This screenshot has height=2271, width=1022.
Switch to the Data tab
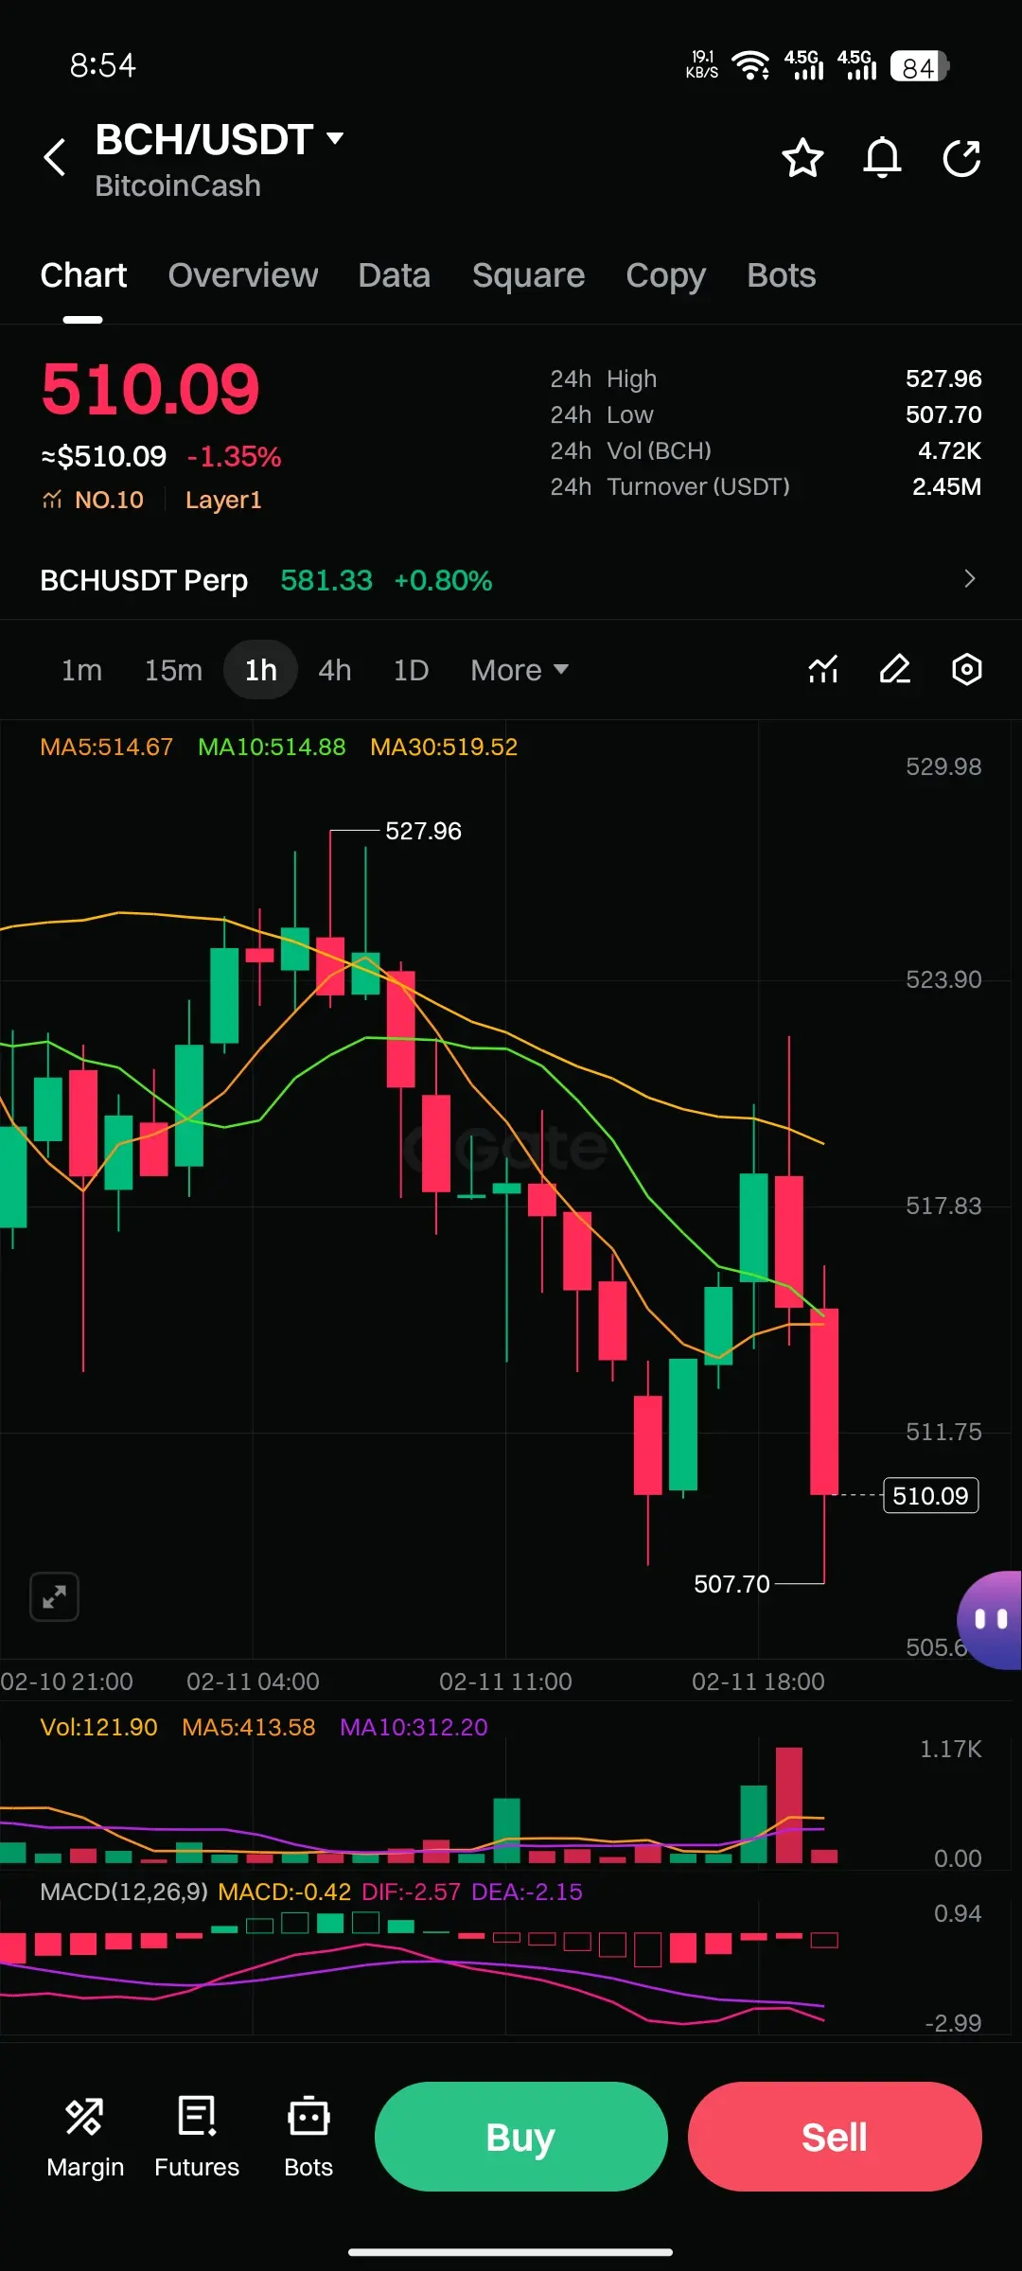(x=395, y=275)
